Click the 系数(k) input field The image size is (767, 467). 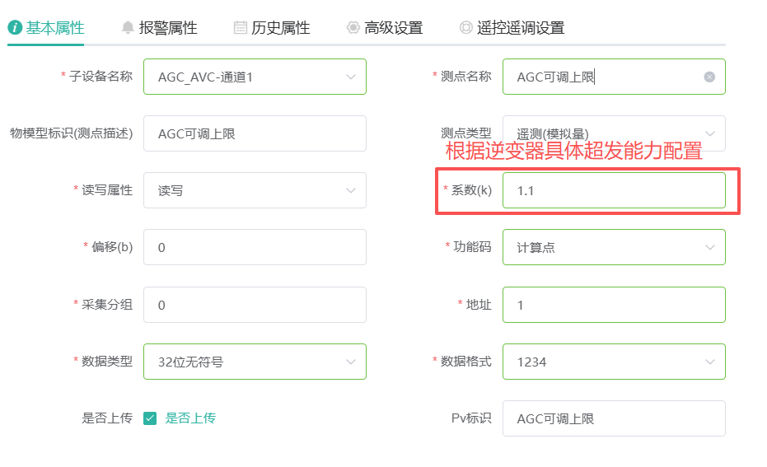[x=613, y=190]
